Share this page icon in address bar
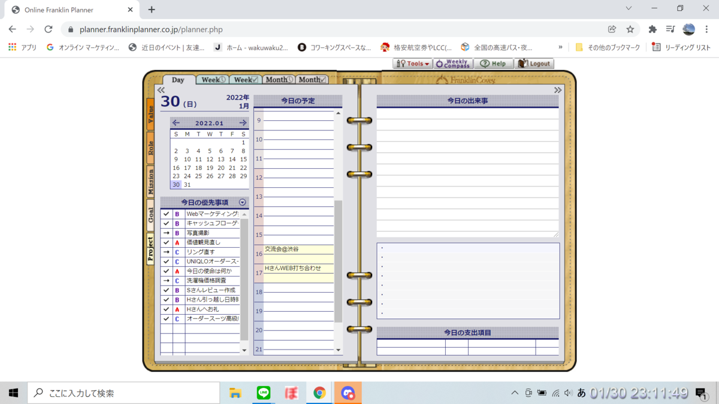The width and height of the screenshot is (719, 404). coord(612,29)
